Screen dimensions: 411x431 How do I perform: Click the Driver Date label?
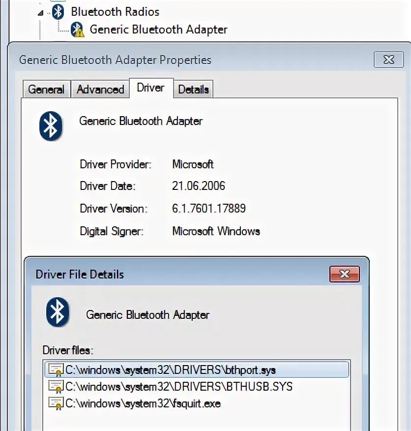[108, 186]
